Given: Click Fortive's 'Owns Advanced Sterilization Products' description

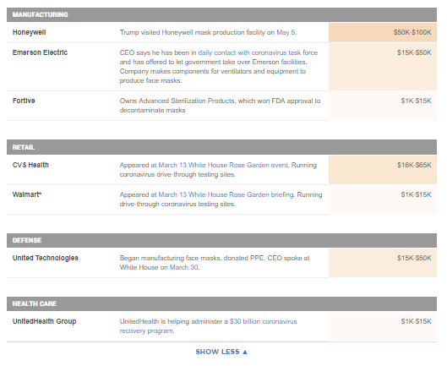Looking at the screenshot, I should [220, 106].
